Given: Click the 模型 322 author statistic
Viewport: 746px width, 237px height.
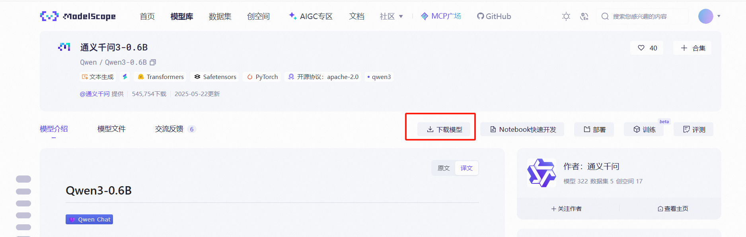Looking at the screenshot, I should coord(576,181).
